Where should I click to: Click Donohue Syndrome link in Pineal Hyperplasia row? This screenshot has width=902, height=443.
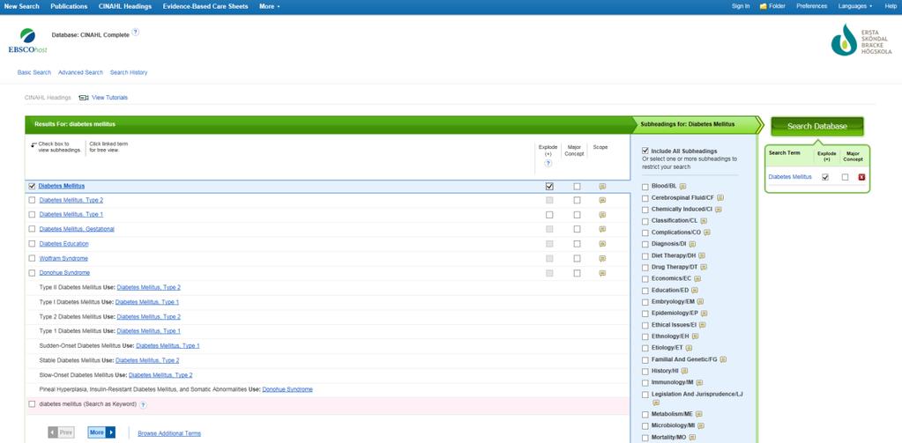point(287,389)
